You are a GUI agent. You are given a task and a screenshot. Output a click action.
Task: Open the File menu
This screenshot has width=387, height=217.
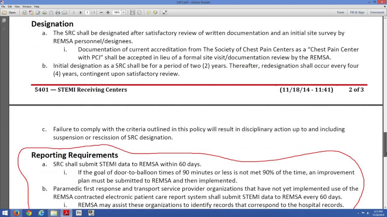pyautogui.click(x=3, y=6)
